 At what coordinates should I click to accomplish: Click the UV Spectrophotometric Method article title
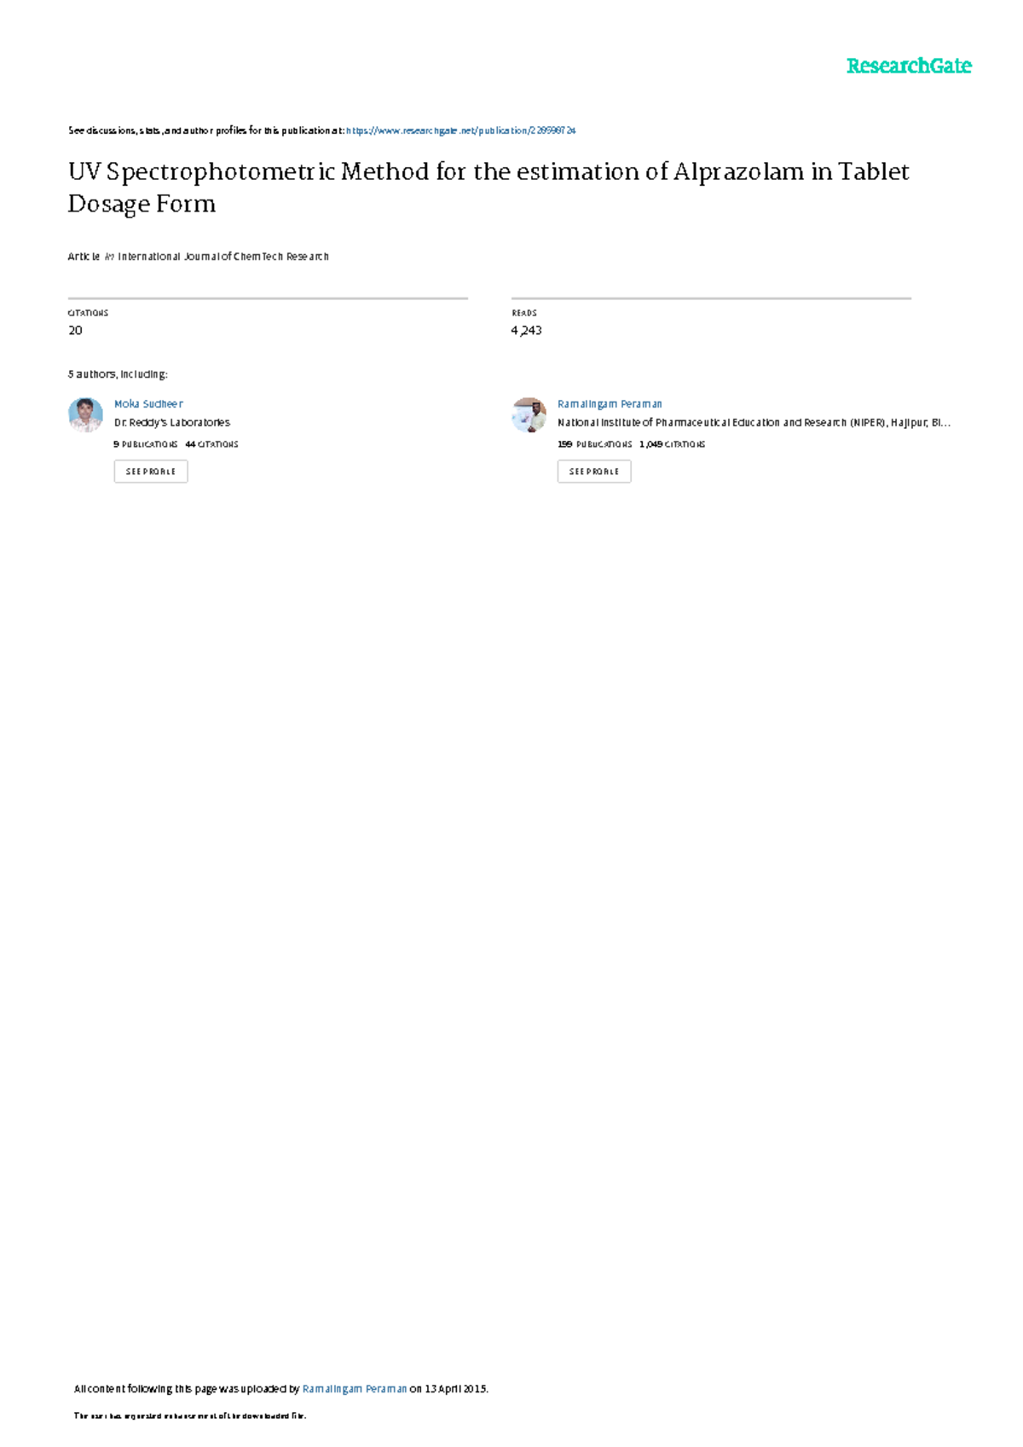click(488, 188)
